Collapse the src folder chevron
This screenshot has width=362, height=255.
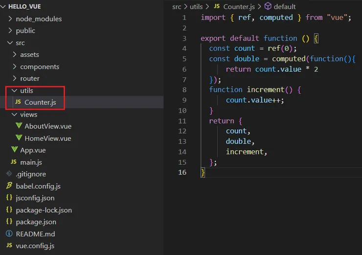[x=10, y=43]
